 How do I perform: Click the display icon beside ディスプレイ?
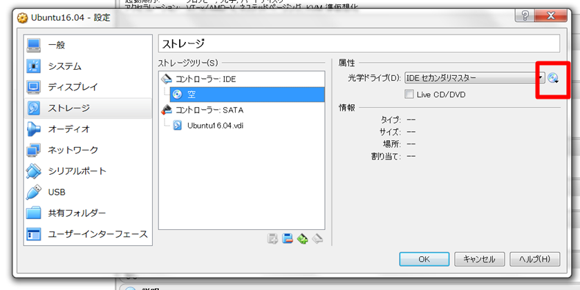coord(34,87)
